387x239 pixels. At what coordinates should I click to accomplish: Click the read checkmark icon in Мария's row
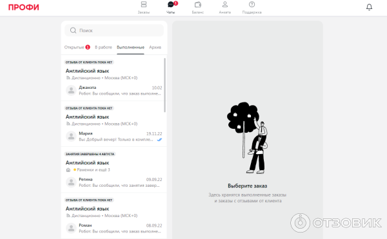coord(159,140)
